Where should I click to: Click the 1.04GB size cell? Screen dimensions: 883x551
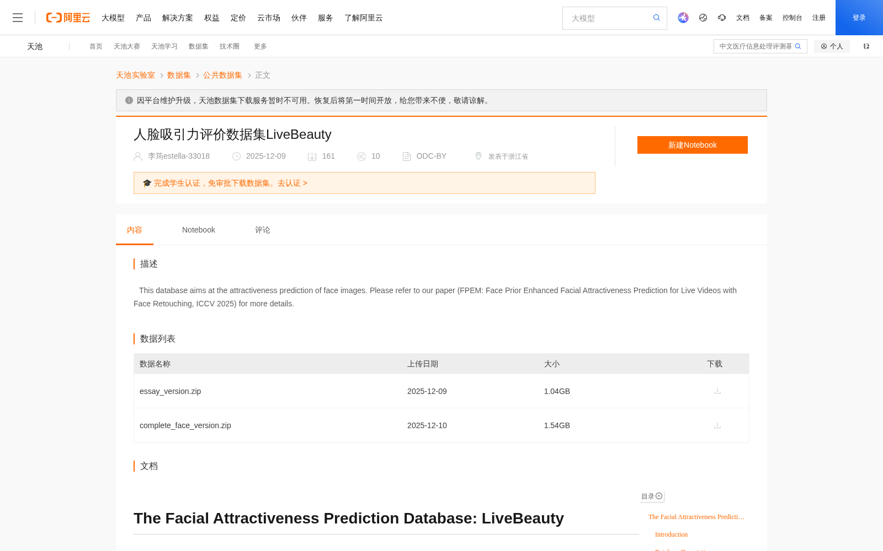click(557, 391)
